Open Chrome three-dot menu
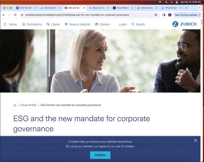 199,15
